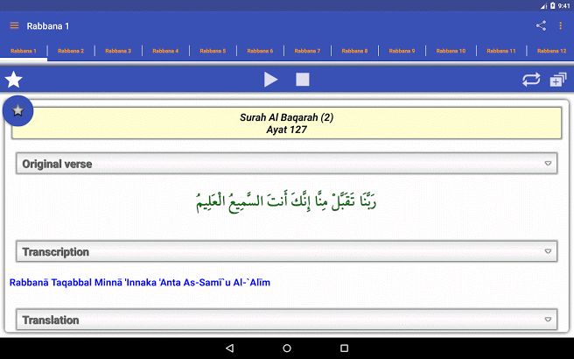Tap the green Arabic verse text
This screenshot has width=574, height=359.
287,202
